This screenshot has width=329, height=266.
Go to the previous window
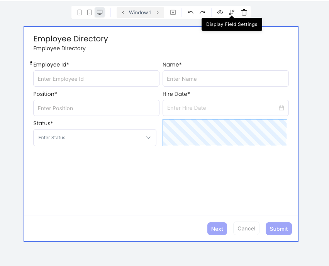coord(123,12)
